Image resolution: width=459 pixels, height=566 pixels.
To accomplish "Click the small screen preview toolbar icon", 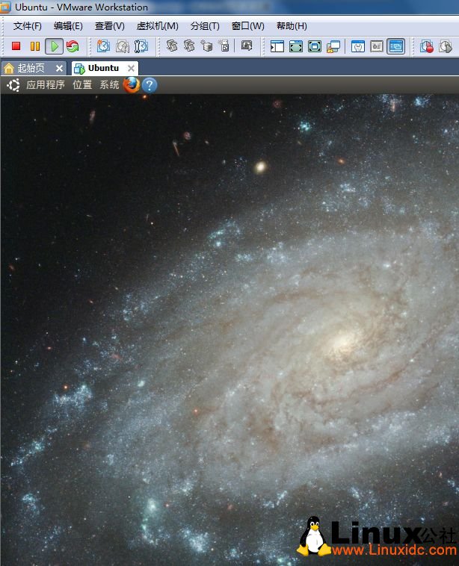I will pos(247,46).
